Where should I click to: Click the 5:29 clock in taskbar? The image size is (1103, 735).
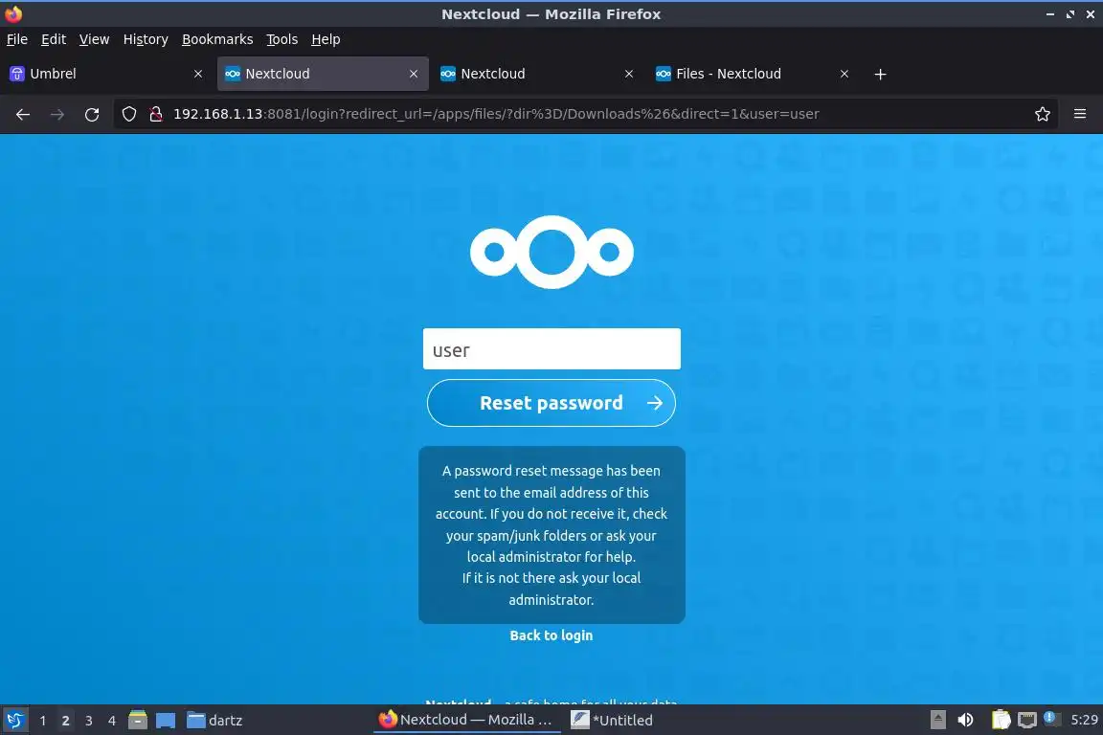pos(1084,720)
